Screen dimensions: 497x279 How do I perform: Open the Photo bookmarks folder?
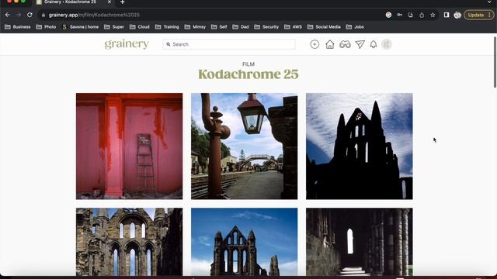(47, 27)
